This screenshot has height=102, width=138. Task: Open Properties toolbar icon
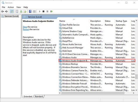point(17,11)
